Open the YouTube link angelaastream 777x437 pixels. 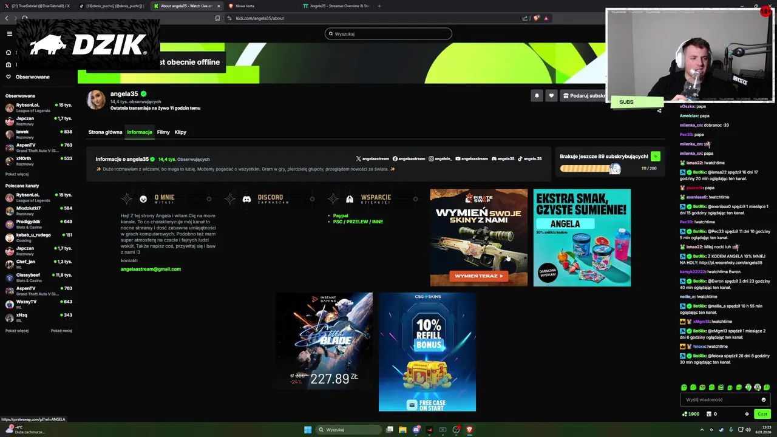tap(472, 159)
